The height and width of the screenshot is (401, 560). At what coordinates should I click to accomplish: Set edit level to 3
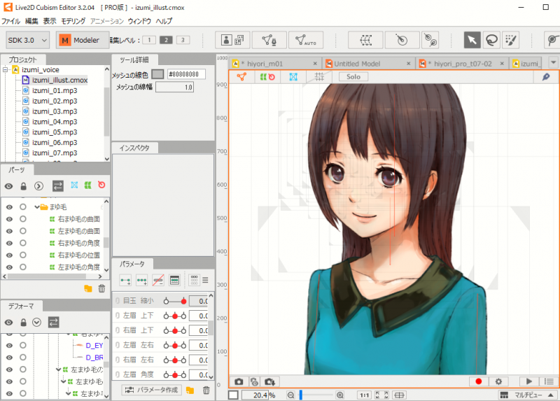point(182,40)
